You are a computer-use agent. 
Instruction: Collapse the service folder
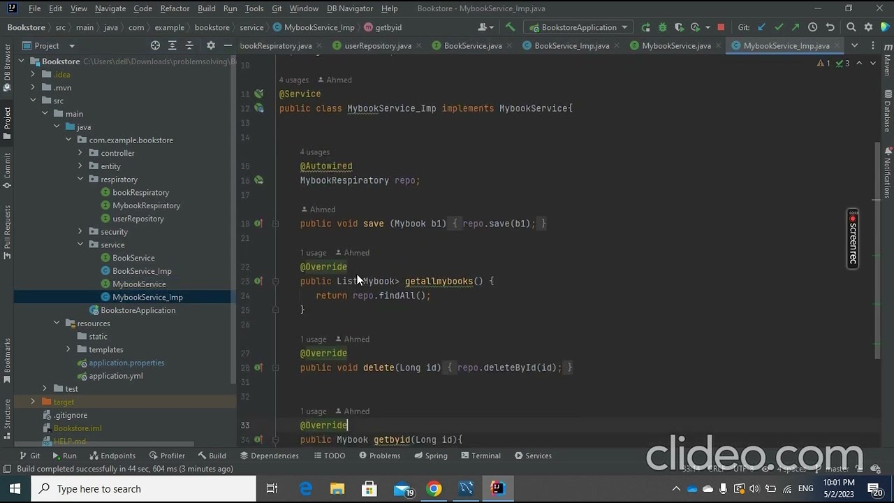(80, 245)
